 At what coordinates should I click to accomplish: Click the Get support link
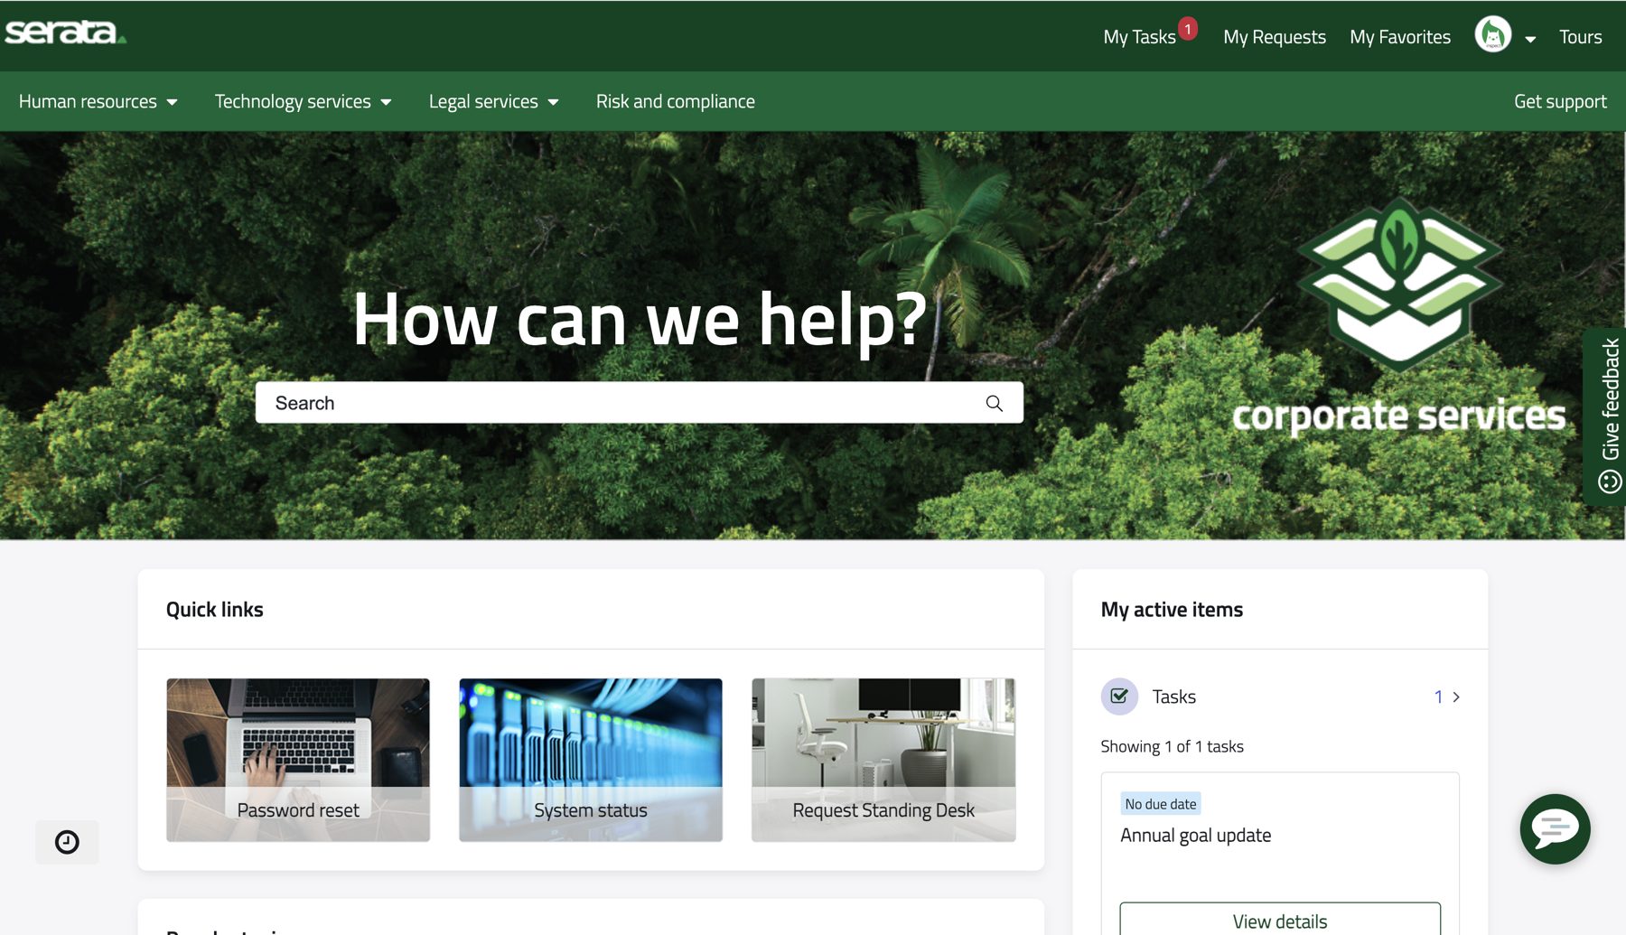[x=1560, y=101]
